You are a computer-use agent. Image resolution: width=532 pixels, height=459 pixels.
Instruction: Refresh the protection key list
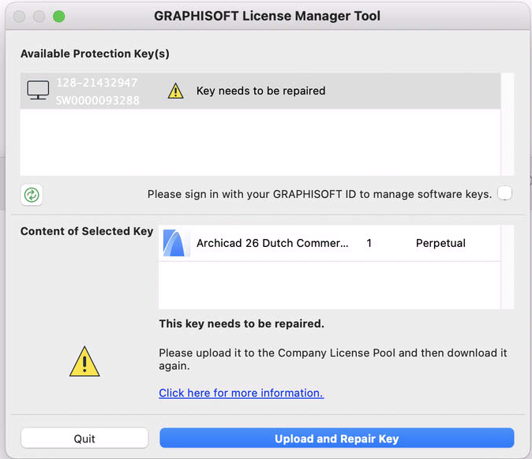click(32, 195)
